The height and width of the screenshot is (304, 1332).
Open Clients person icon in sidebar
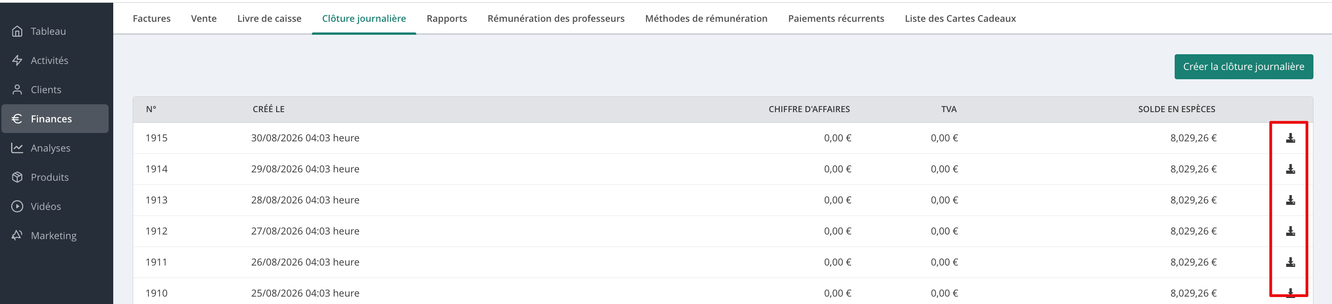tap(17, 89)
